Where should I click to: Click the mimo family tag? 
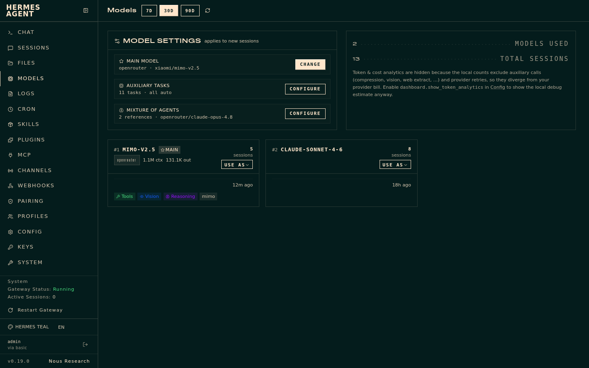[x=208, y=197]
